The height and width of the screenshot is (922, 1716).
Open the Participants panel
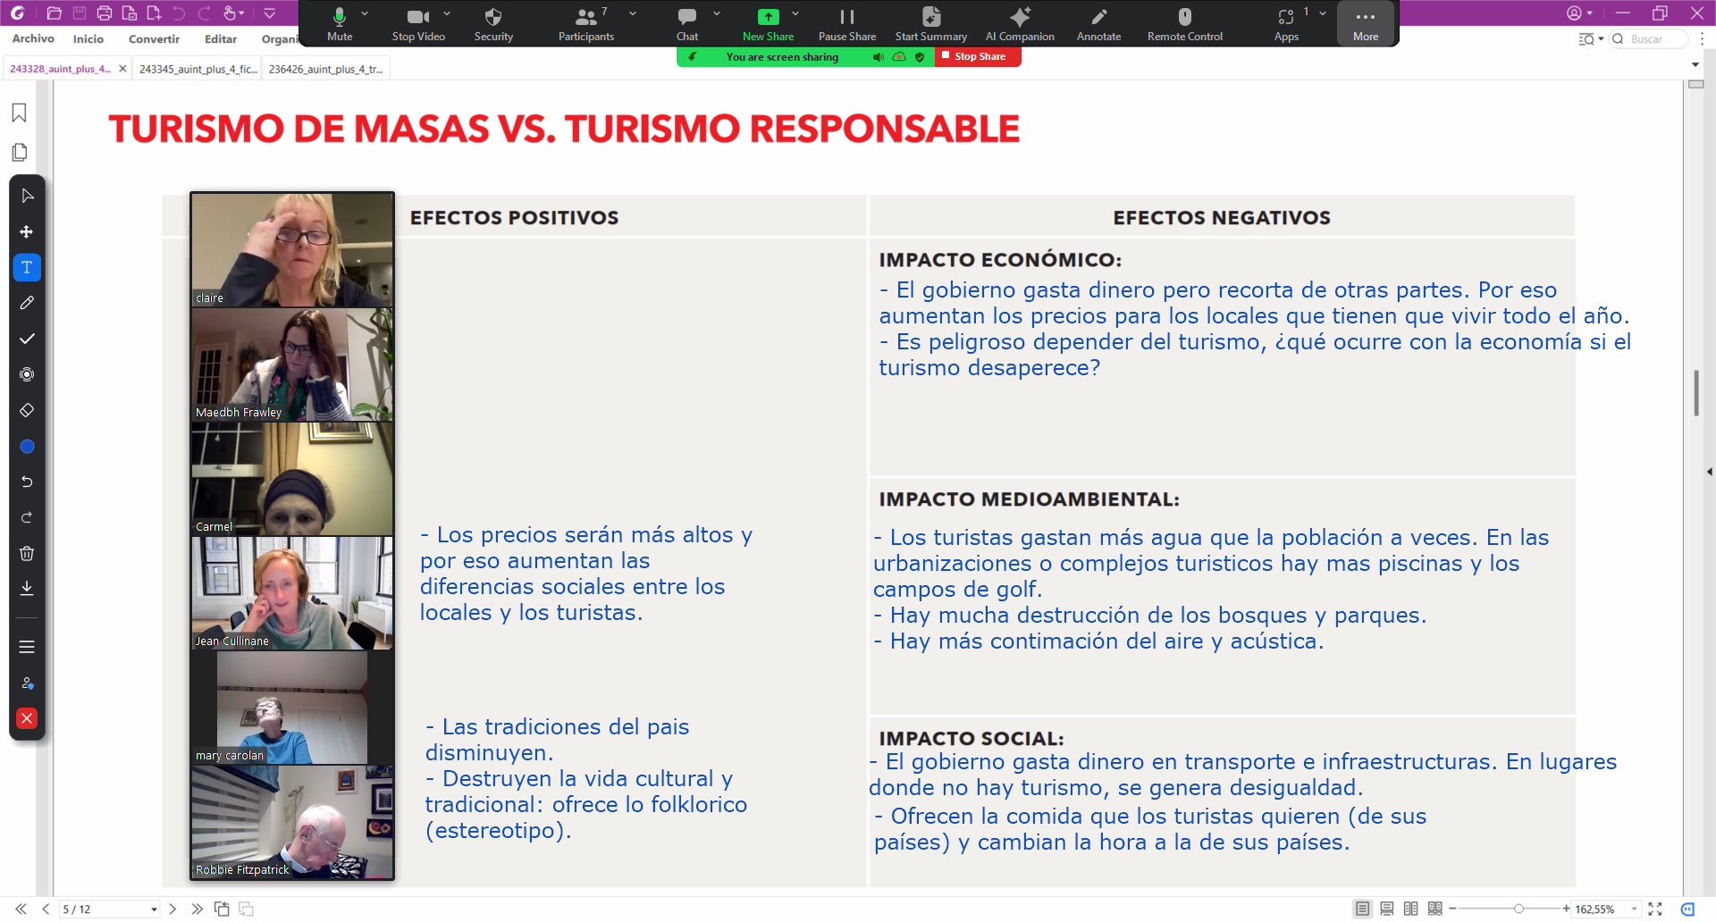click(x=586, y=24)
